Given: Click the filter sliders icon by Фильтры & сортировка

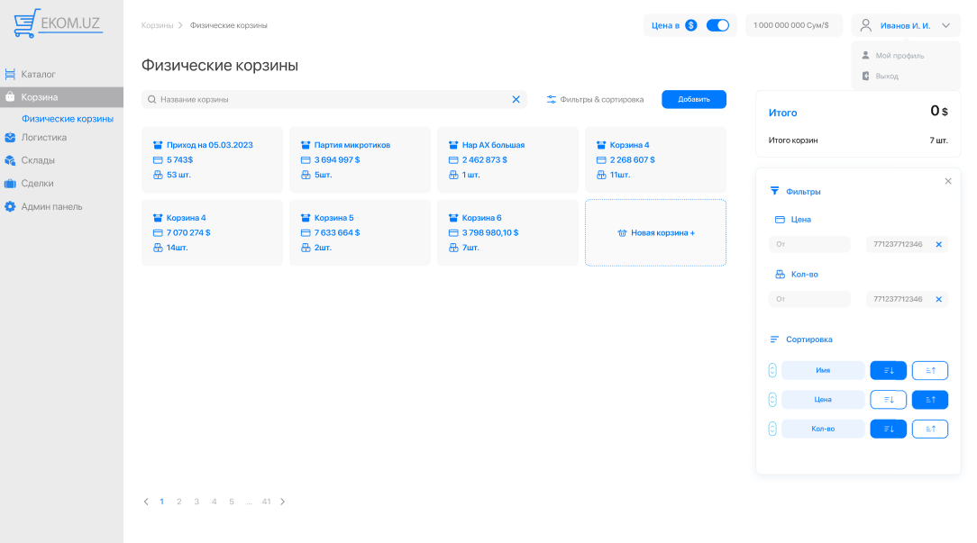Looking at the screenshot, I should pos(552,100).
